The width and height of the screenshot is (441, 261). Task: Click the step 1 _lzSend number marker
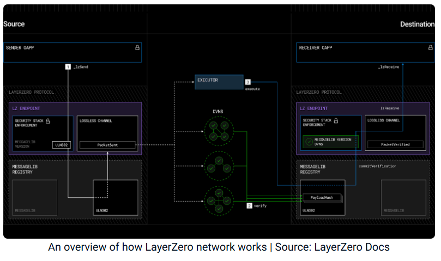(x=68, y=66)
